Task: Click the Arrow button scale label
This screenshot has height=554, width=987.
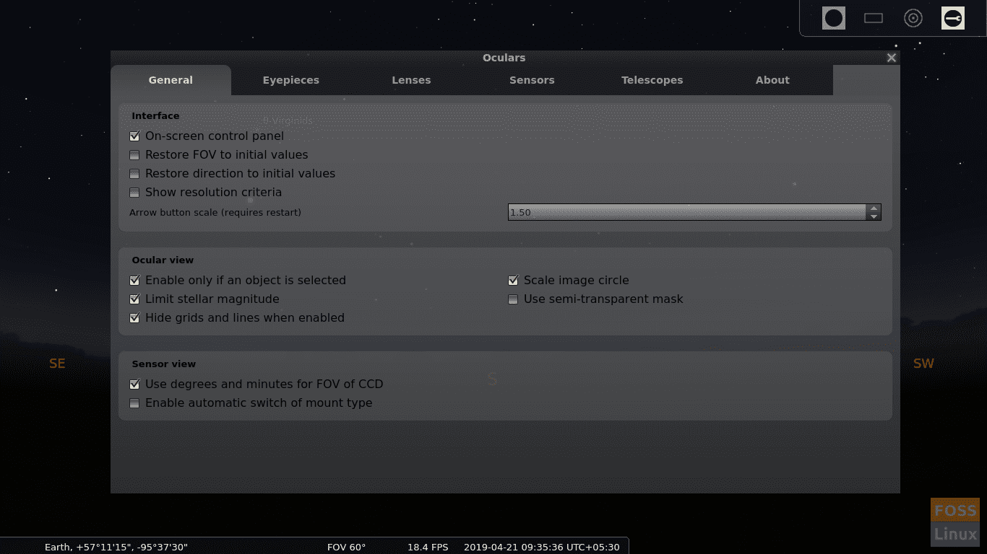Action: (x=215, y=212)
